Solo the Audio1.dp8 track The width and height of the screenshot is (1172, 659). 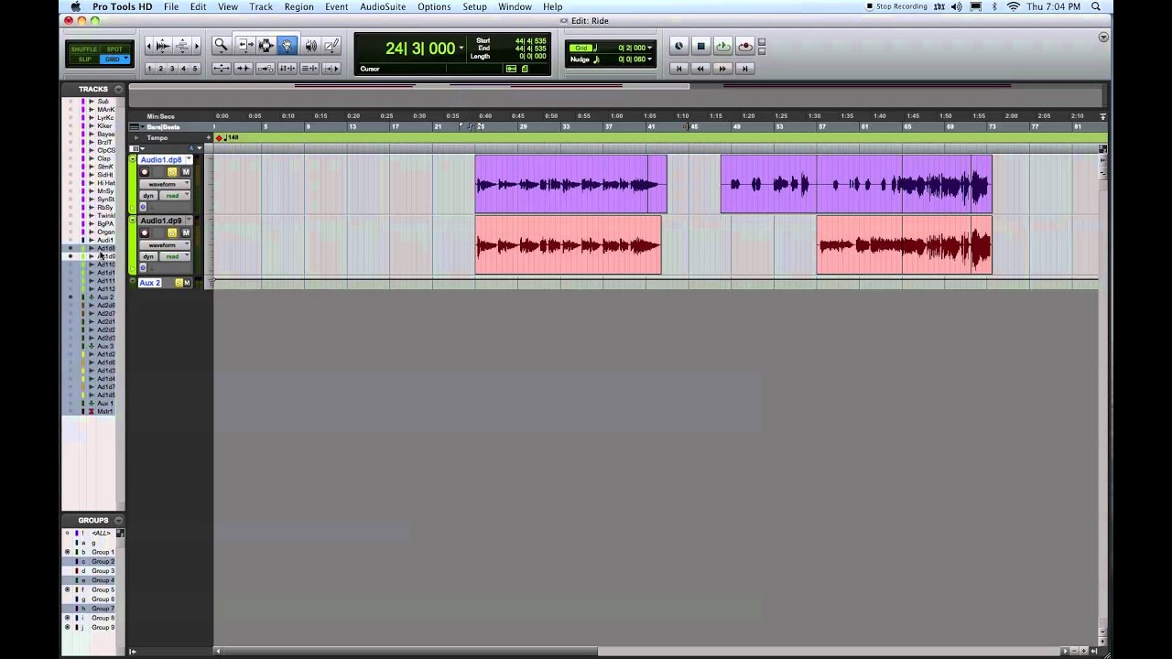click(x=171, y=172)
